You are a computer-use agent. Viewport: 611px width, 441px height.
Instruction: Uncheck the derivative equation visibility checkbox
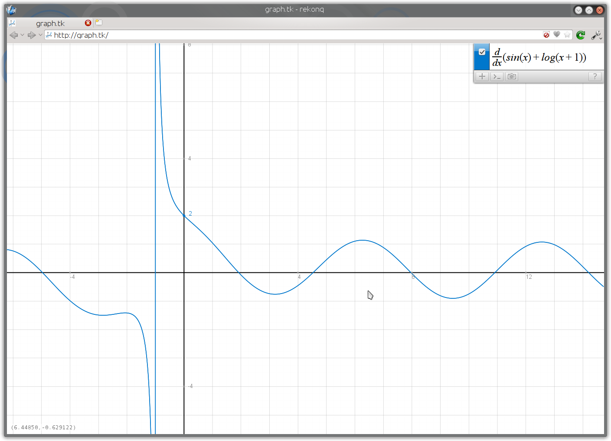click(482, 52)
